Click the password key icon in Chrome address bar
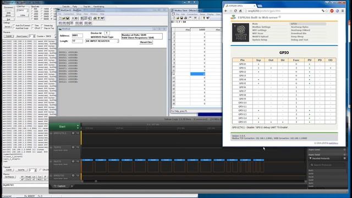 (x=323, y=11)
